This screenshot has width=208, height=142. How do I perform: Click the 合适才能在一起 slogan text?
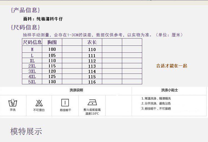[x=172, y=66]
